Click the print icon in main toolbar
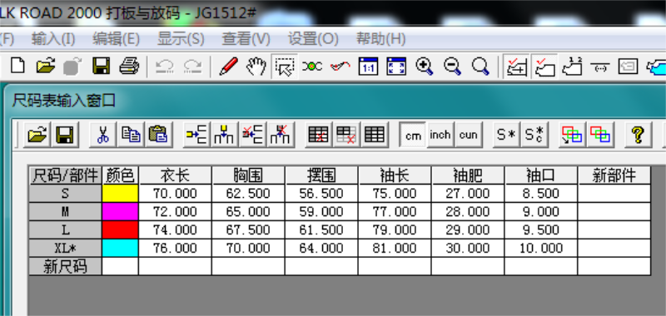The width and height of the screenshot is (666, 316). point(129,67)
